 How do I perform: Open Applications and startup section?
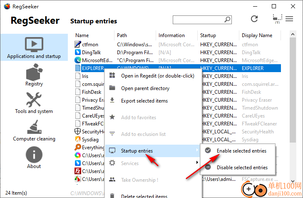[34, 48]
